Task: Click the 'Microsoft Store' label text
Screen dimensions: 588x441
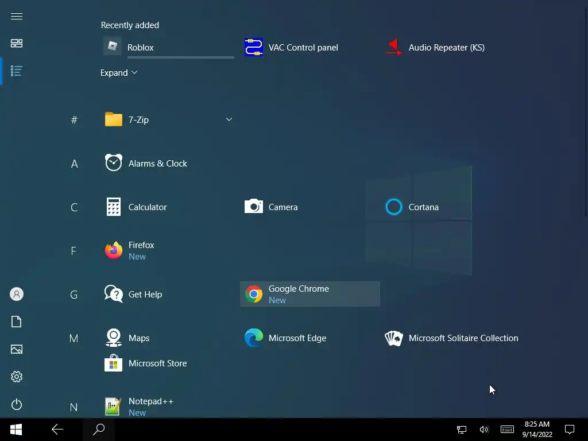Action: (x=157, y=363)
